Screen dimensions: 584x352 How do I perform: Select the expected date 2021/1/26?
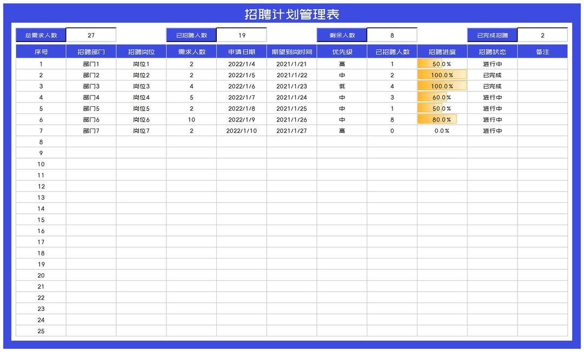tap(291, 120)
